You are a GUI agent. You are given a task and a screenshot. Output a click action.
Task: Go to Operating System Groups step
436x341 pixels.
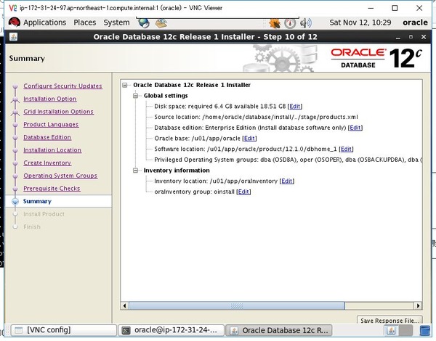click(60, 176)
